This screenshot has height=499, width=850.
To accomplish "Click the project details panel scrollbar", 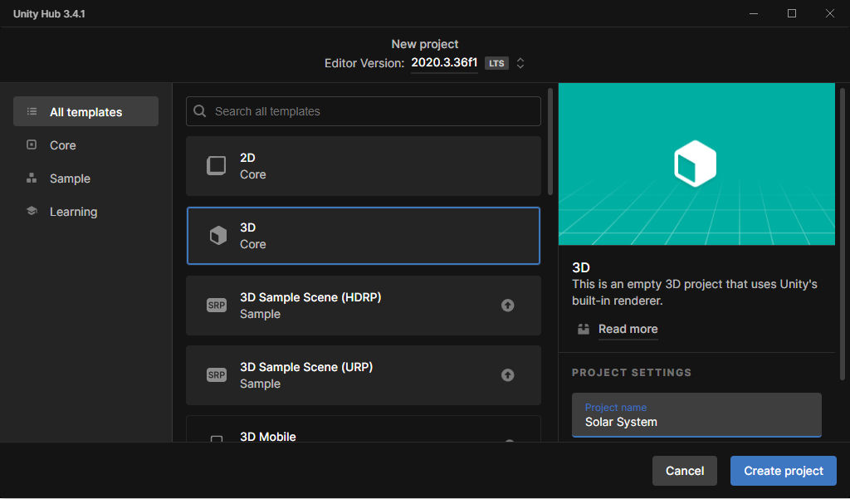I will pyautogui.click(x=843, y=234).
